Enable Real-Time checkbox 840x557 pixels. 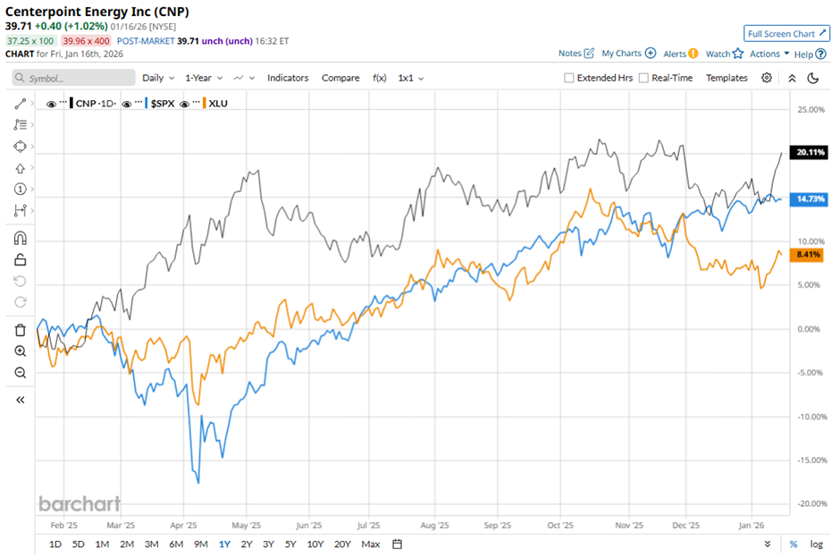644,78
